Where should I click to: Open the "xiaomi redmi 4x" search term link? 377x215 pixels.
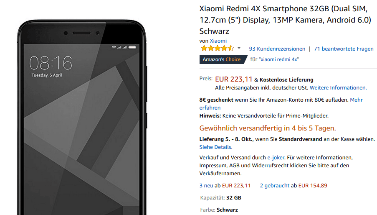(279, 59)
